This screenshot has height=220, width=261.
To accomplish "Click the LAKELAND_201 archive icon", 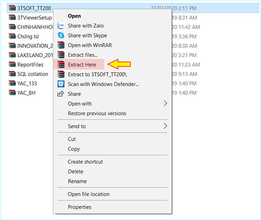I will tap(12, 55).
